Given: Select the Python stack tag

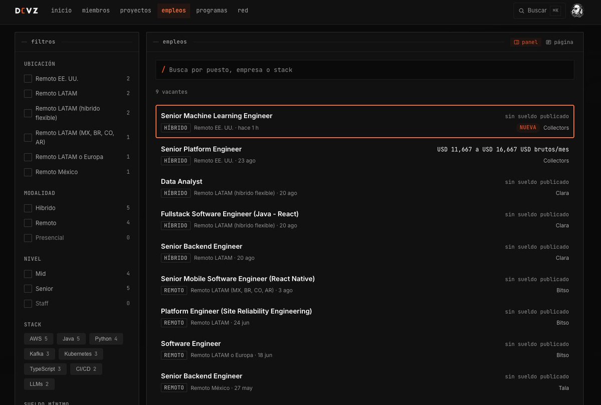Looking at the screenshot, I should pyautogui.click(x=106, y=339).
